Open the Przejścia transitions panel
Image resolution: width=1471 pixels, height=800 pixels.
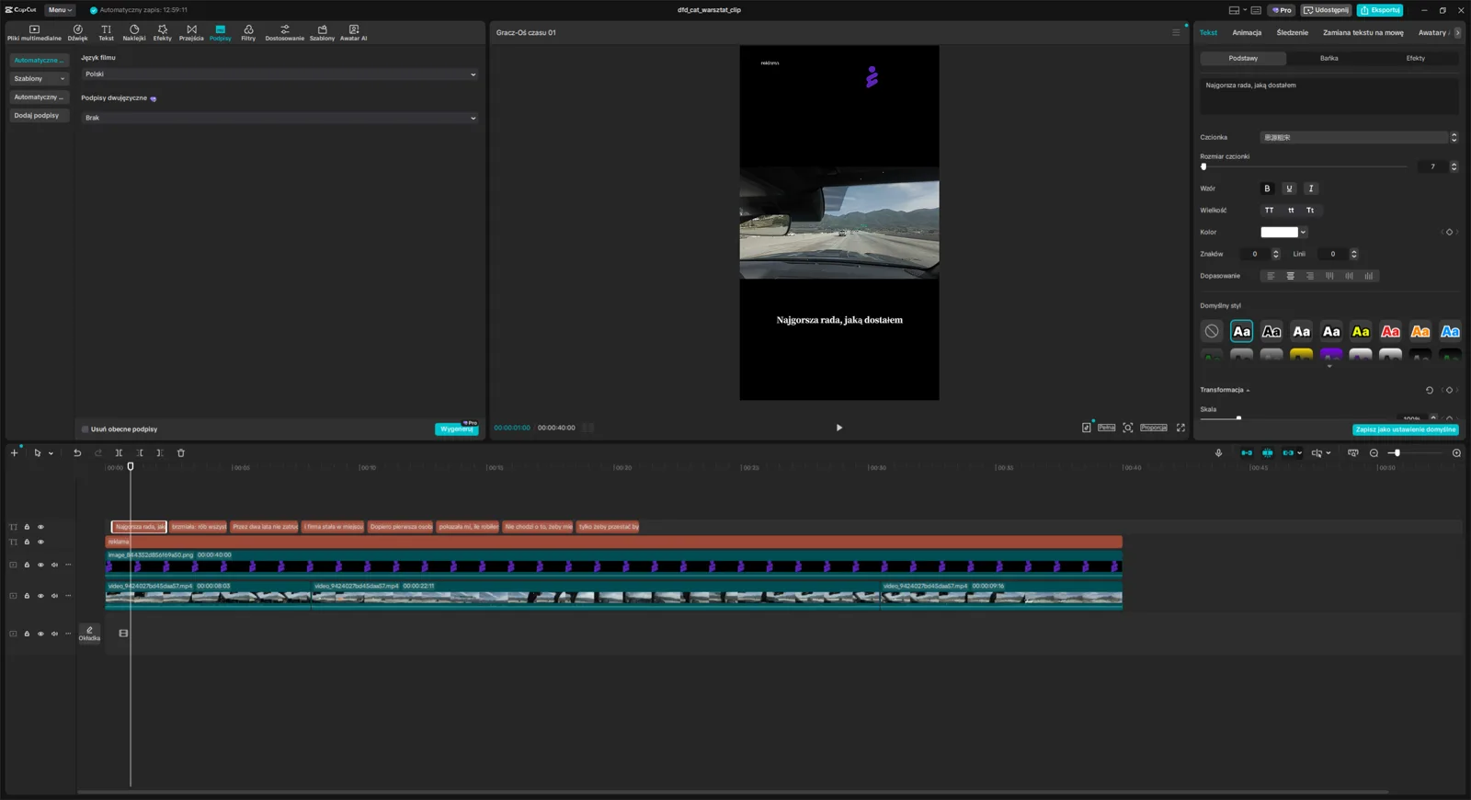coord(191,32)
